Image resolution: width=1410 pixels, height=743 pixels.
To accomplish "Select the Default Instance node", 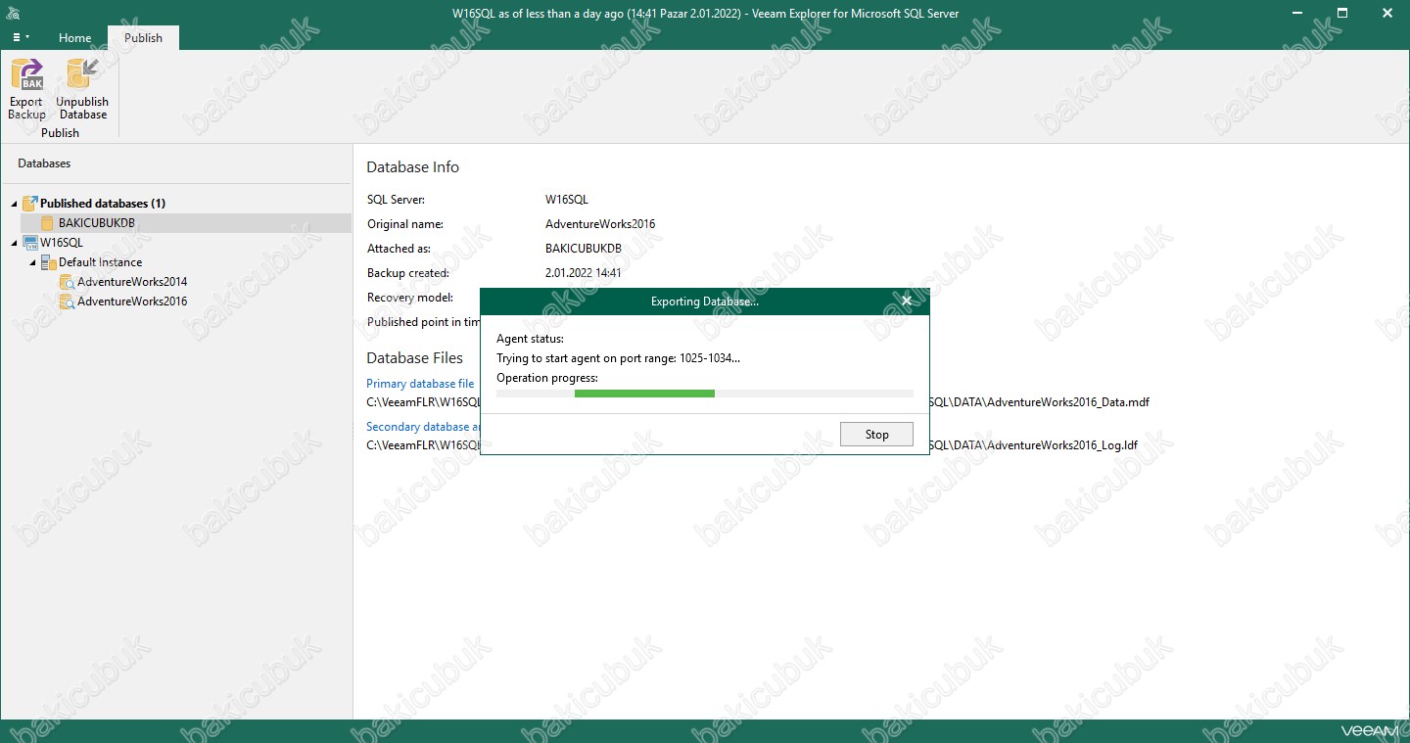I will pyautogui.click(x=100, y=262).
